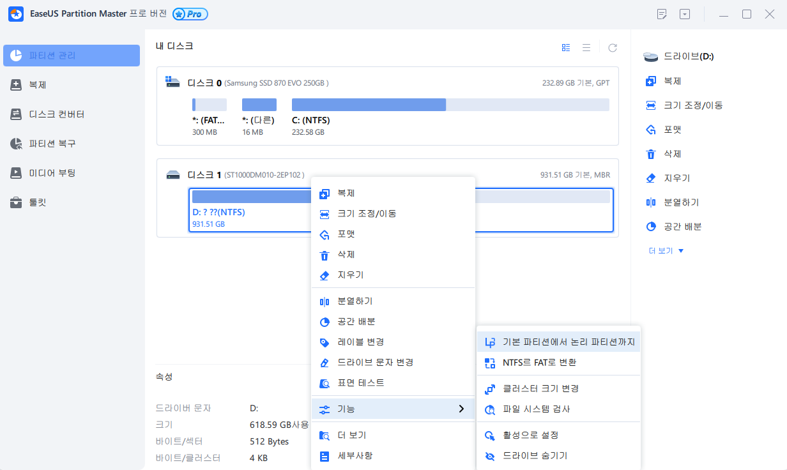
Task: Click the Pro badge in the title bar
Action: [190, 13]
